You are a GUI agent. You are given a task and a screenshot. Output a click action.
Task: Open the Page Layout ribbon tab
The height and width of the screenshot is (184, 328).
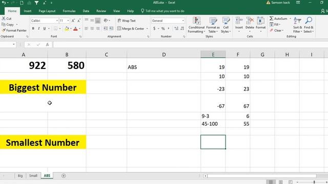[47, 11]
